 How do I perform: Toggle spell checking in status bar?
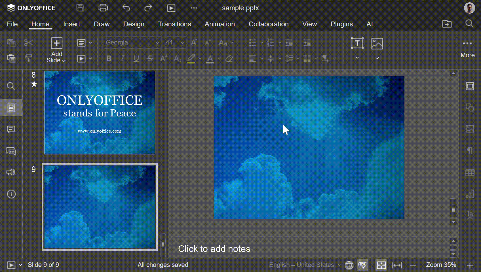coord(362,265)
